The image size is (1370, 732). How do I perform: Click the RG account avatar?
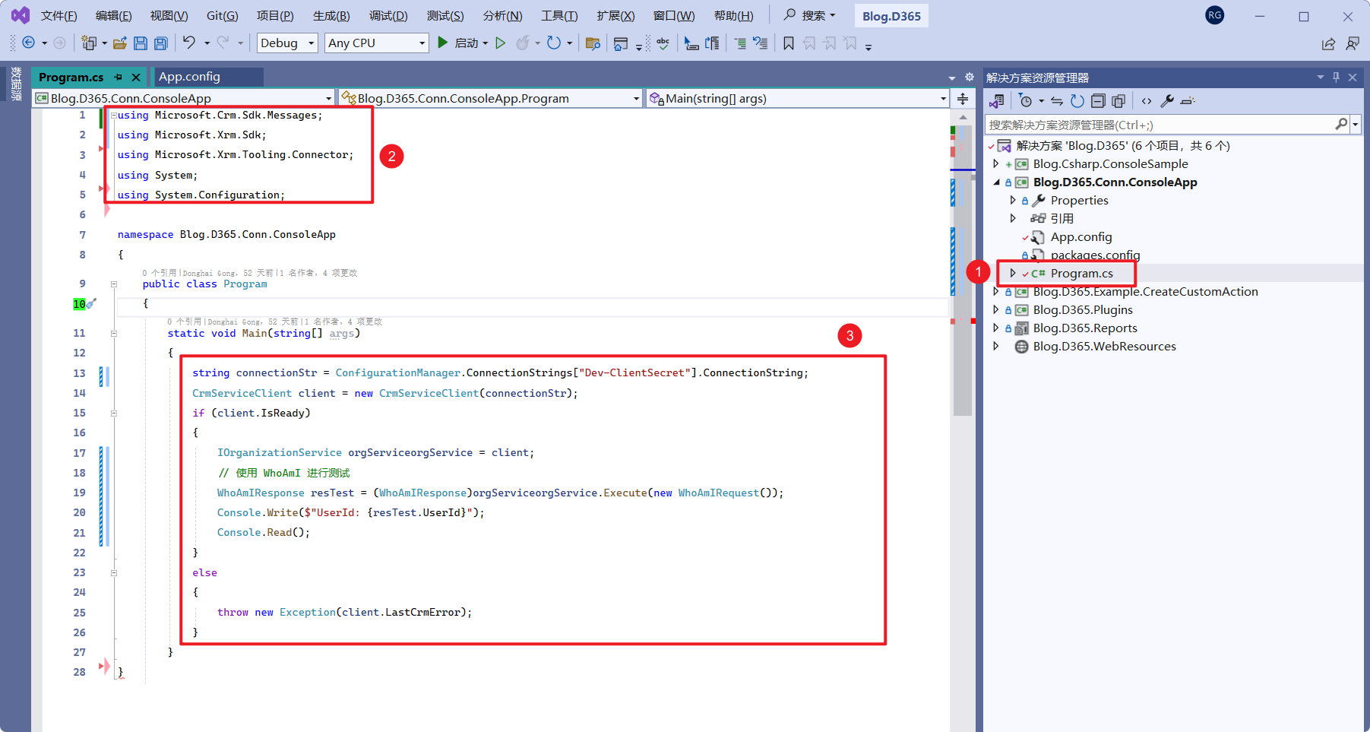(1215, 15)
